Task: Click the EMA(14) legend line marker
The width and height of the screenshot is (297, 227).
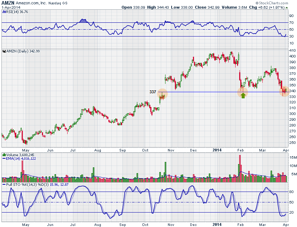Action: click(4, 158)
